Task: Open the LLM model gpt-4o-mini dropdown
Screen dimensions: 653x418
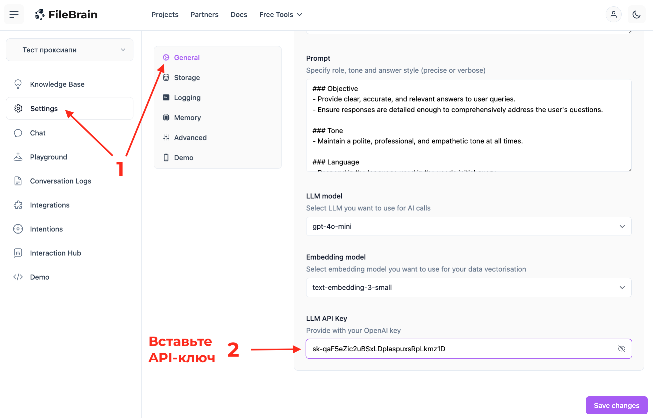Action: click(x=469, y=226)
